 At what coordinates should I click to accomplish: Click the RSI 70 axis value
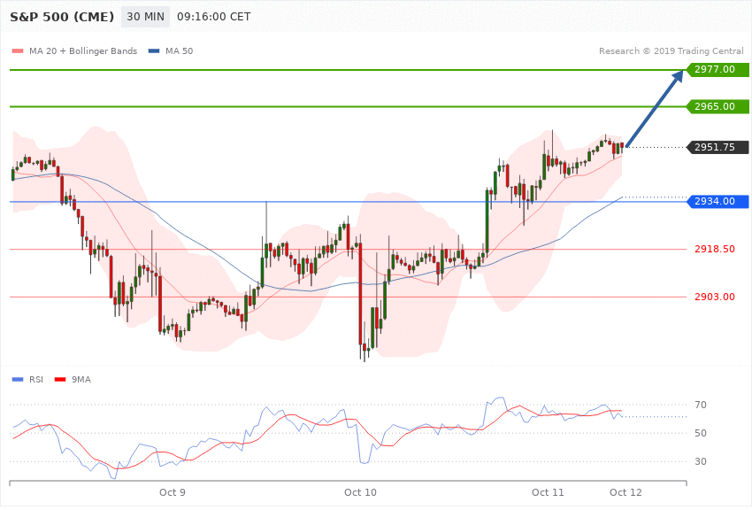point(700,405)
